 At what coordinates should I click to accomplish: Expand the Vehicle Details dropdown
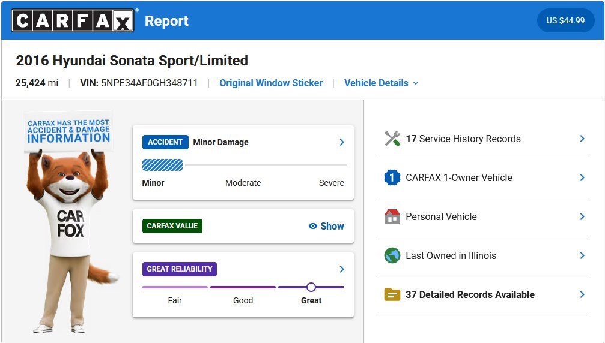[382, 83]
